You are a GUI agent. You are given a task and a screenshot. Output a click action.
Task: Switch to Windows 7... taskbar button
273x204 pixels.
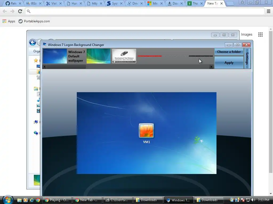pyautogui.click(x=179, y=200)
